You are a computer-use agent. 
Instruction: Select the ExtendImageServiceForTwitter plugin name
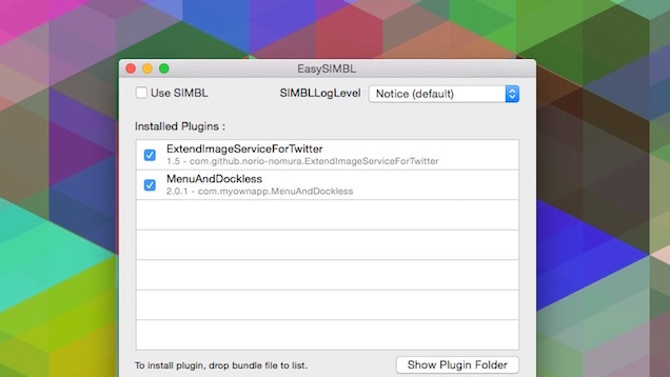245,149
